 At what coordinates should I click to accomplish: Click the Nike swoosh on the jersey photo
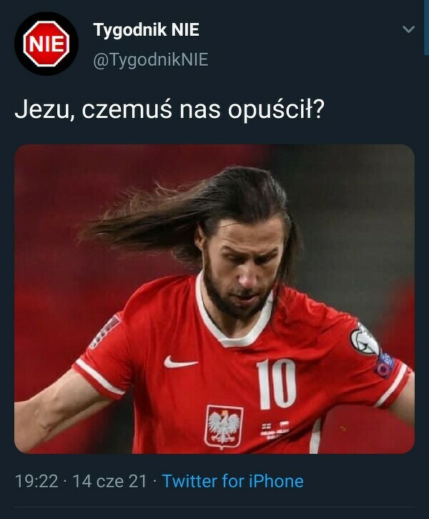point(180,362)
